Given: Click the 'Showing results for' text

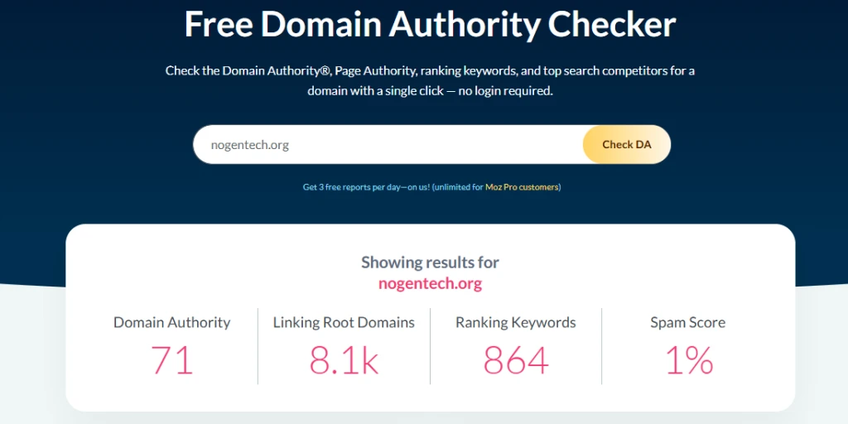Looking at the screenshot, I should click(430, 263).
